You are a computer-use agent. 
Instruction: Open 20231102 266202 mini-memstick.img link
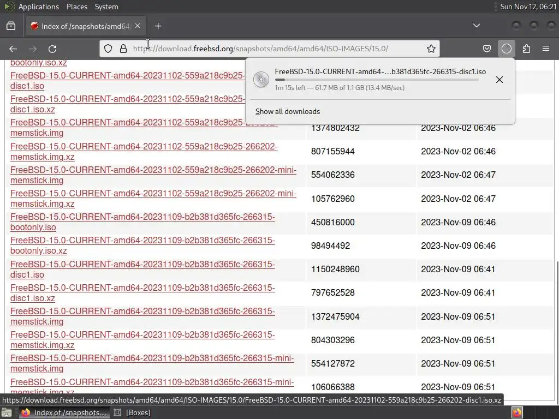(x=153, y=175)
